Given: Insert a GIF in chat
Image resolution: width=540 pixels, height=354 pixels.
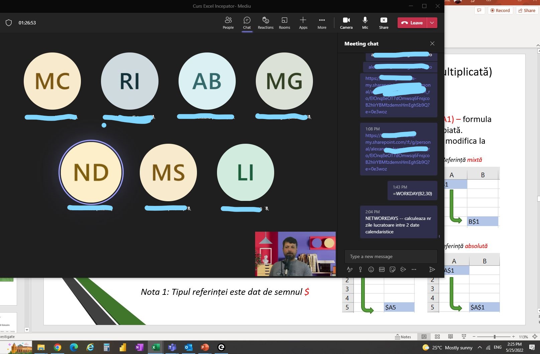Looking at the screenshot, I should click(x=382, y=269).
